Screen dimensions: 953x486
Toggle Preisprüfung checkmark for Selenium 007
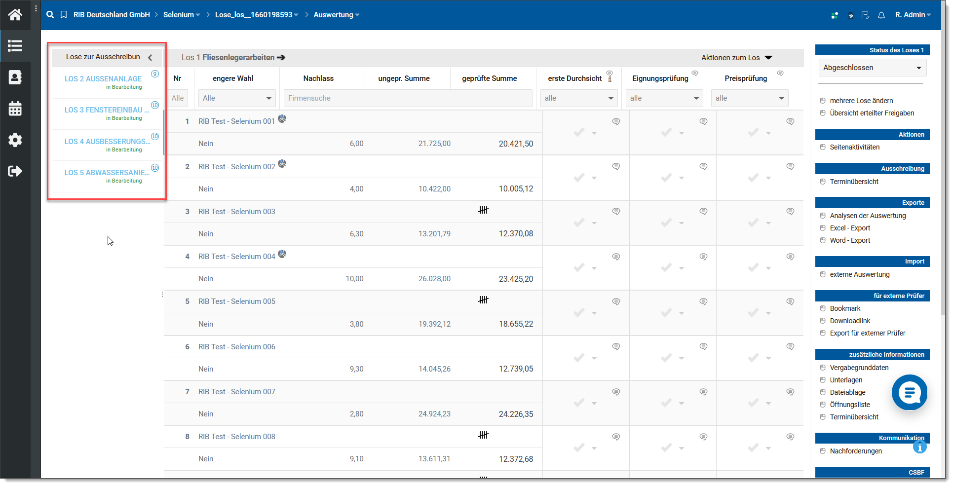point(753,403)
